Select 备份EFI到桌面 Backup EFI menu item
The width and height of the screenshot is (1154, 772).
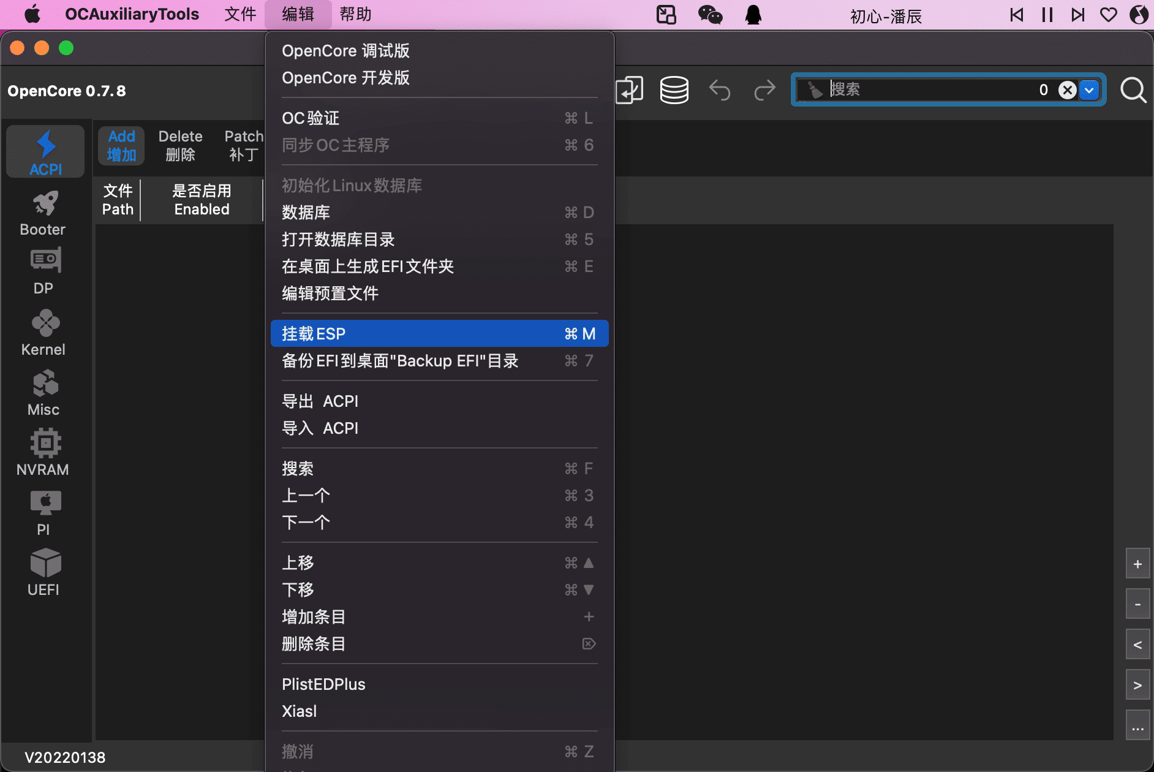439,361
